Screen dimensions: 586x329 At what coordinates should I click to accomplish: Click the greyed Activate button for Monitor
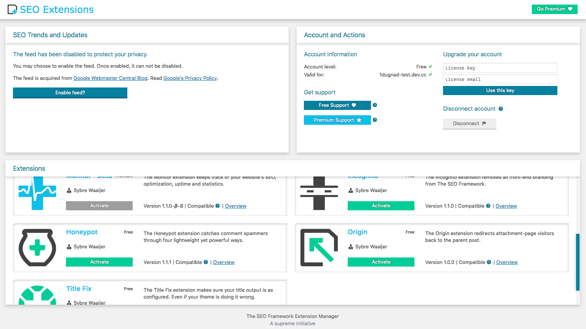pos(99,206)
